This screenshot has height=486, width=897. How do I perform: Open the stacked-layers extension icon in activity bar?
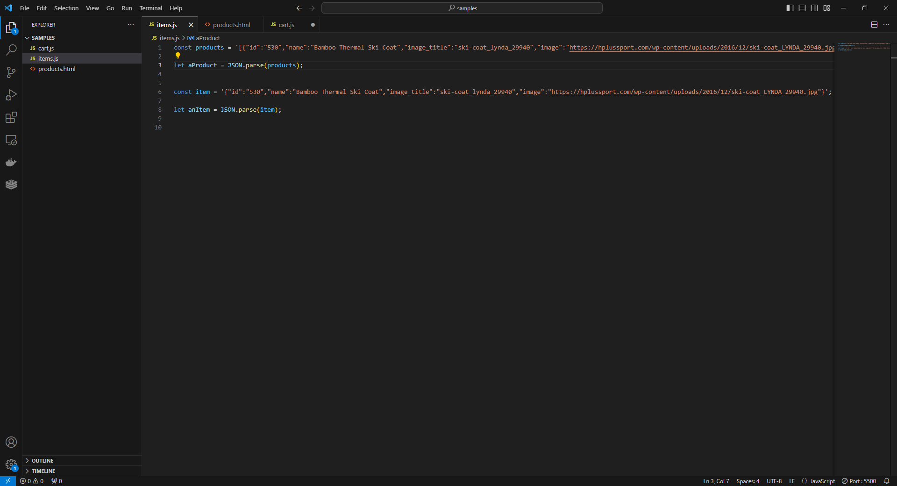11,185
